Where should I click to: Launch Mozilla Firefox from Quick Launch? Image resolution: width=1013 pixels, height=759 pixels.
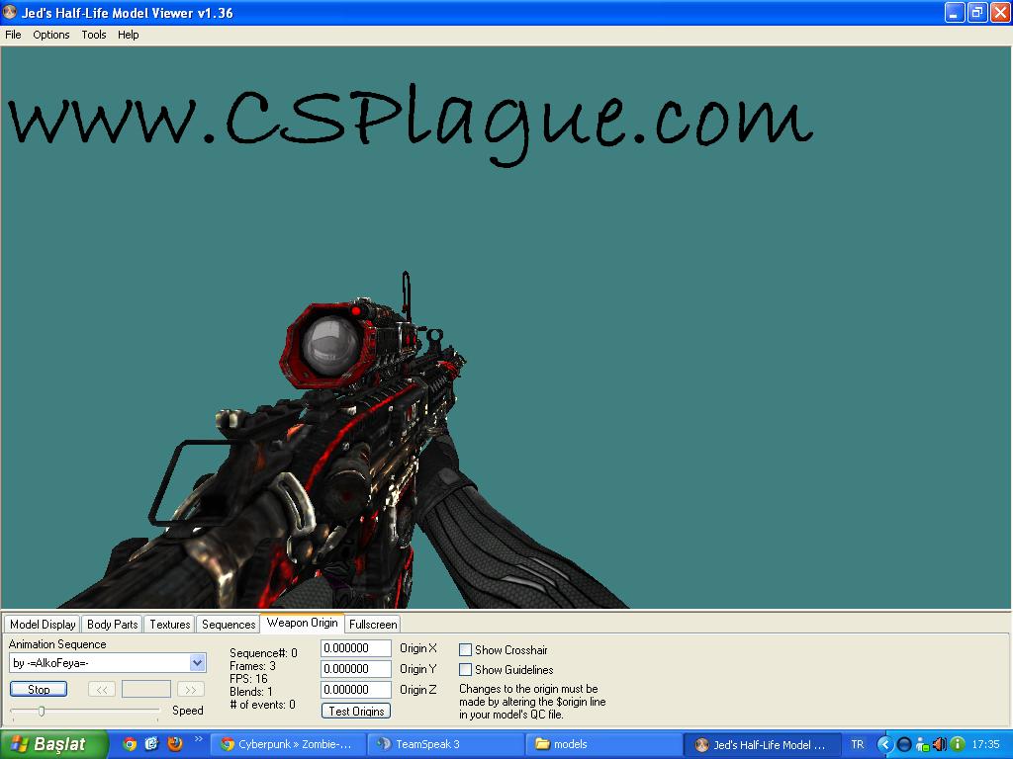[175, 743]
